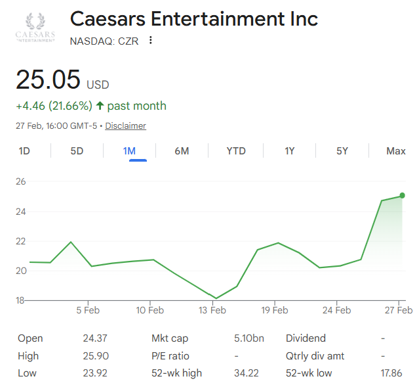The height and width of the screenshot is (389, 417).
Task: Switch to YTD chart view
Action: (236, 151)
